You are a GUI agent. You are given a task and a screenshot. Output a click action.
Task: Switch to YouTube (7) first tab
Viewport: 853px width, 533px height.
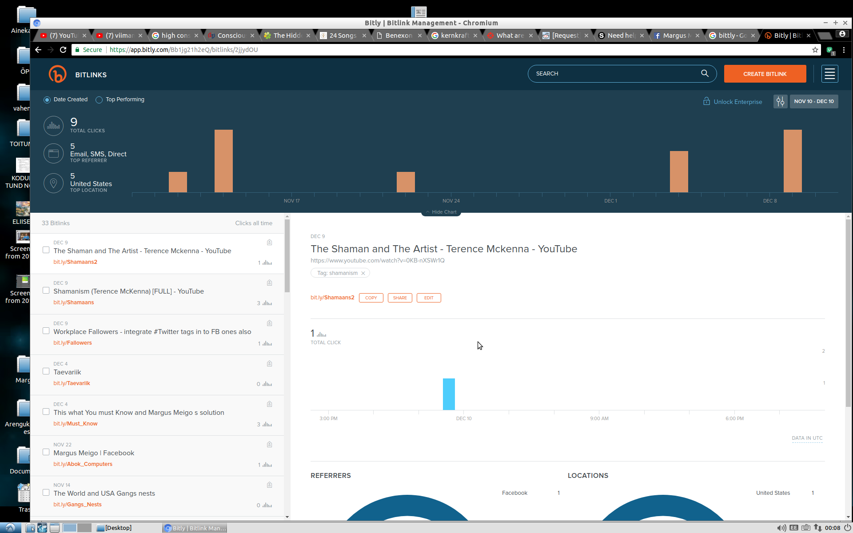(63, 36)
